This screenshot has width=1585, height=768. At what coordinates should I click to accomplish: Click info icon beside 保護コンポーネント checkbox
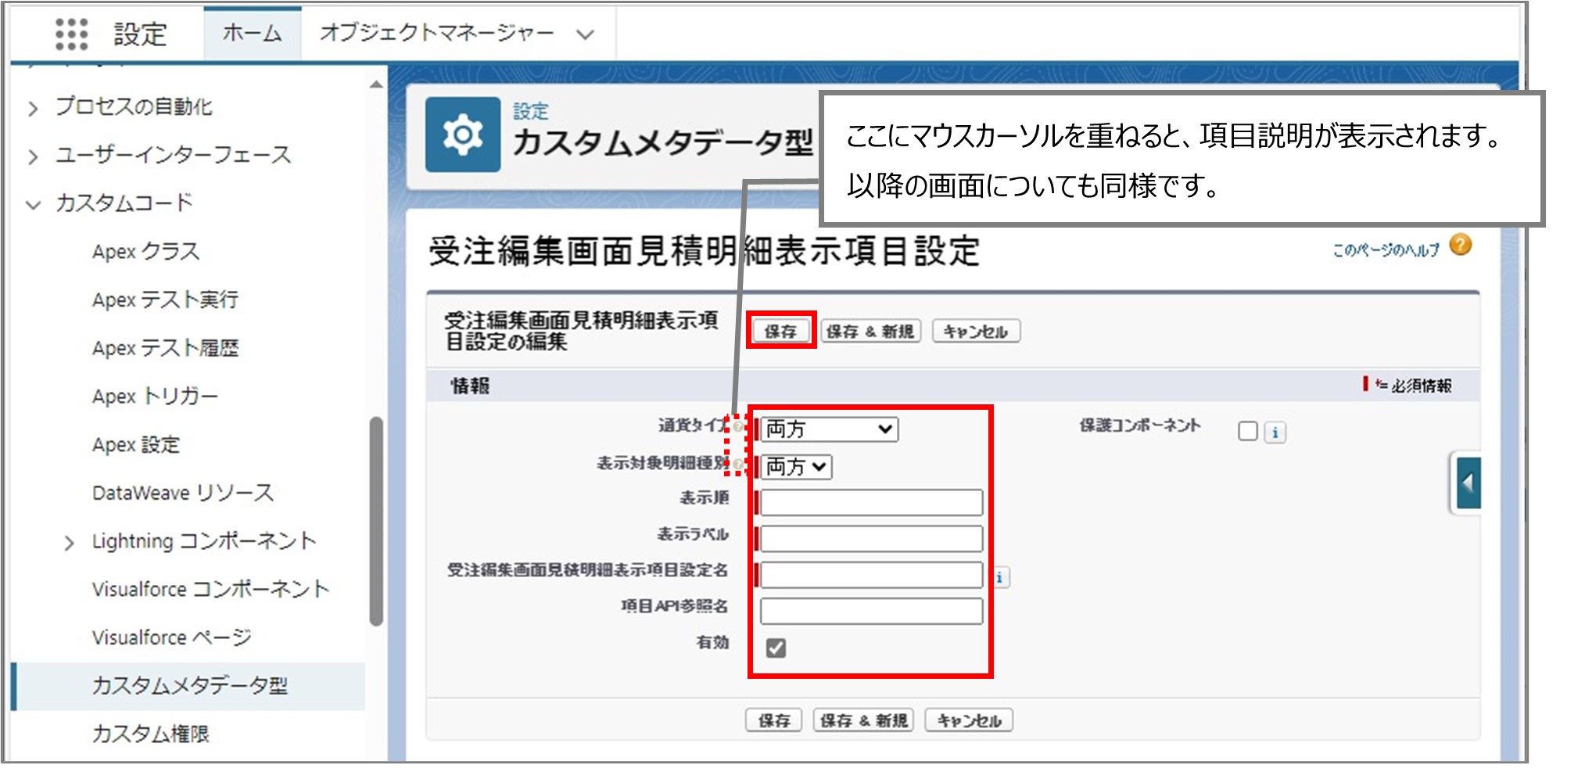1275,432
